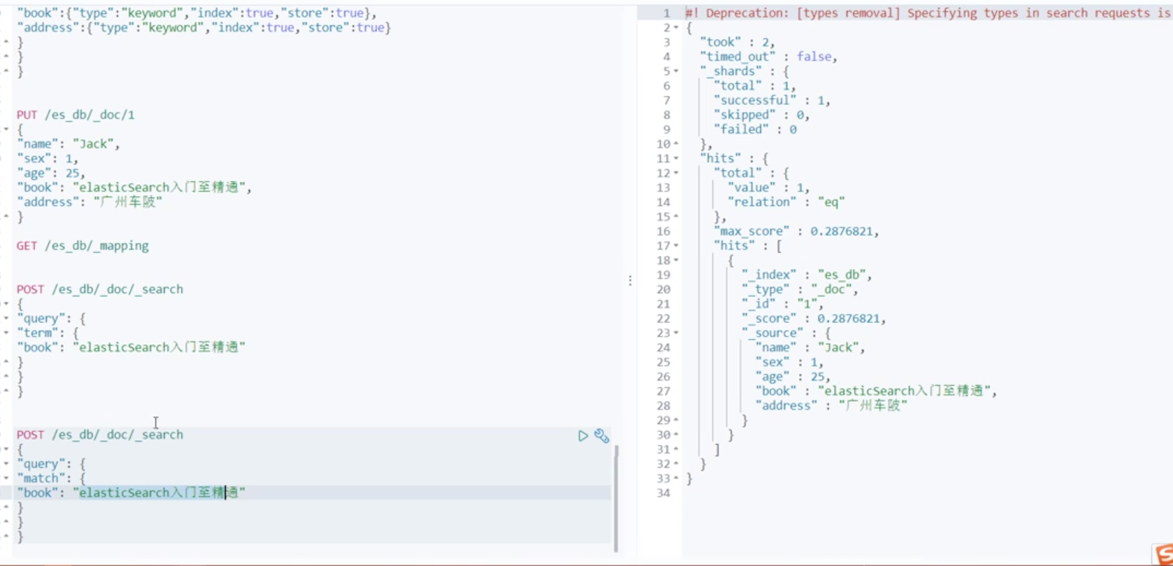Collapse the hit object on line 18
The width and height of the screenshot is (1173, 566).
click(676, 260)
